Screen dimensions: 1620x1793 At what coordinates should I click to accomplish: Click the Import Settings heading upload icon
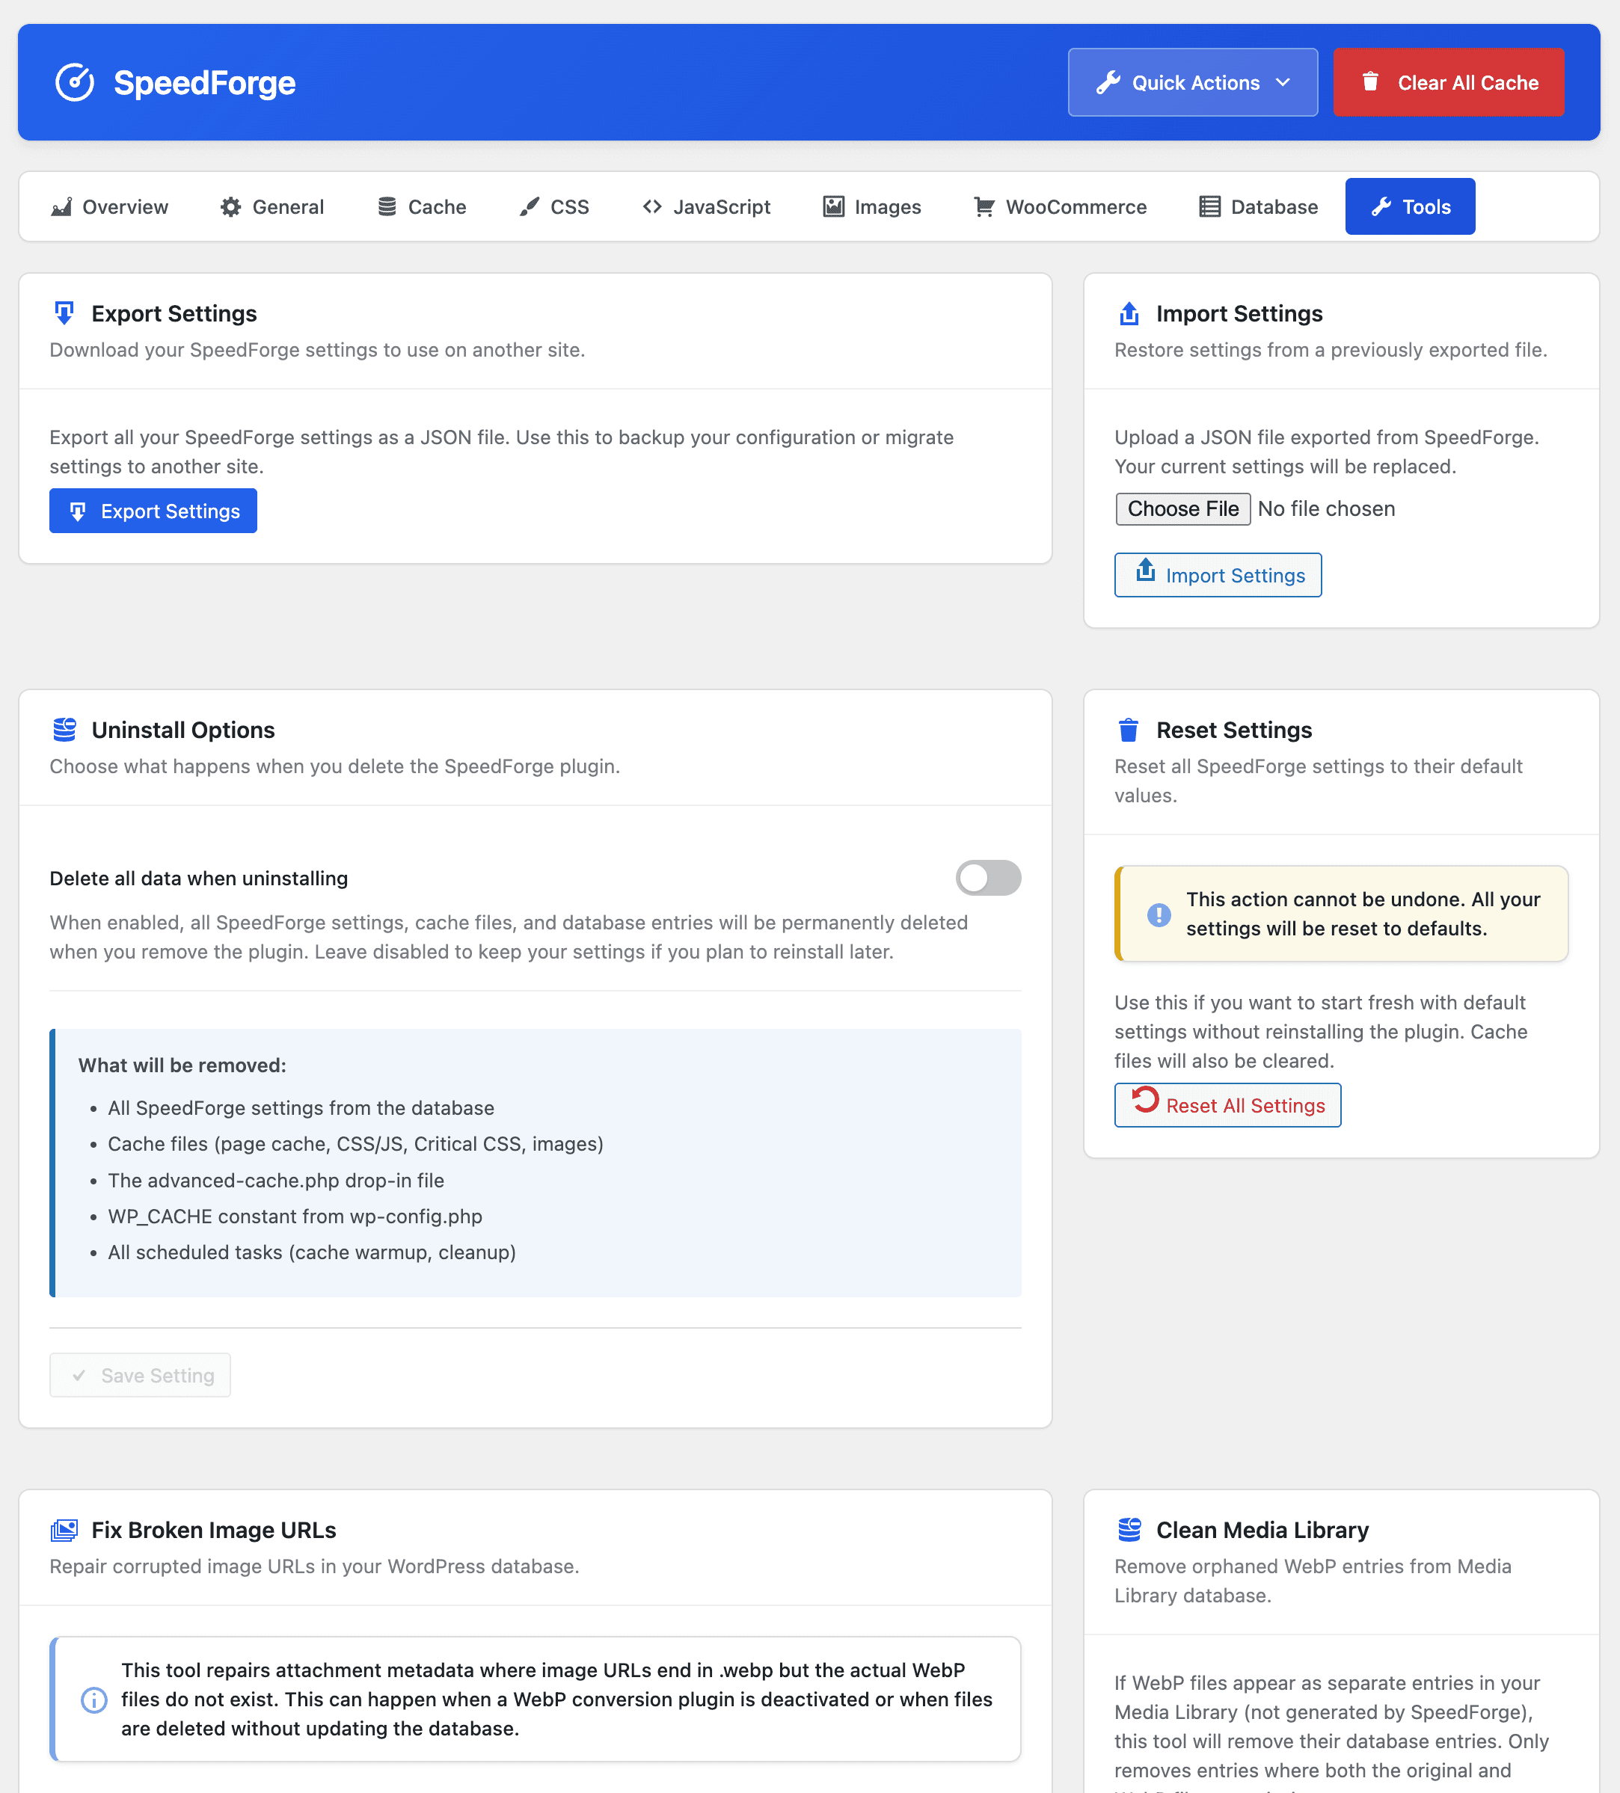tap(1129, 313)
